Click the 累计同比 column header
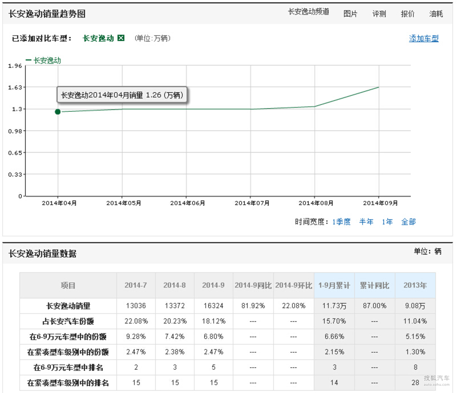This screenshot has height=393, width=457. pyautogui.click(x=374, y=285)
